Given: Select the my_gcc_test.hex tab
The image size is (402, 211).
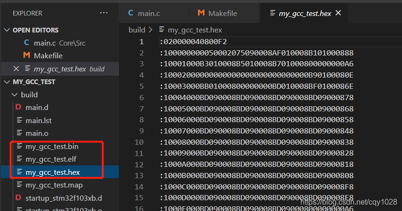Looking at the screenshot, I should (x=304, y=13).
